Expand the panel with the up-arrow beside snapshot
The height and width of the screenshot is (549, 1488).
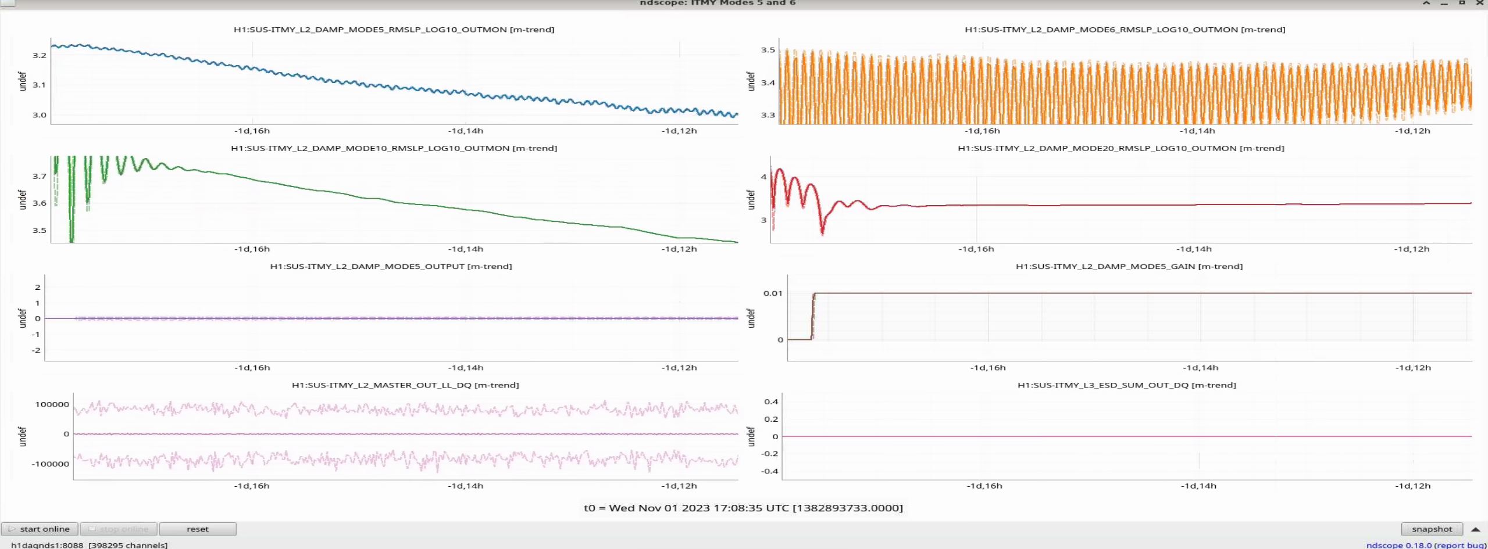tap(1475, 529)
